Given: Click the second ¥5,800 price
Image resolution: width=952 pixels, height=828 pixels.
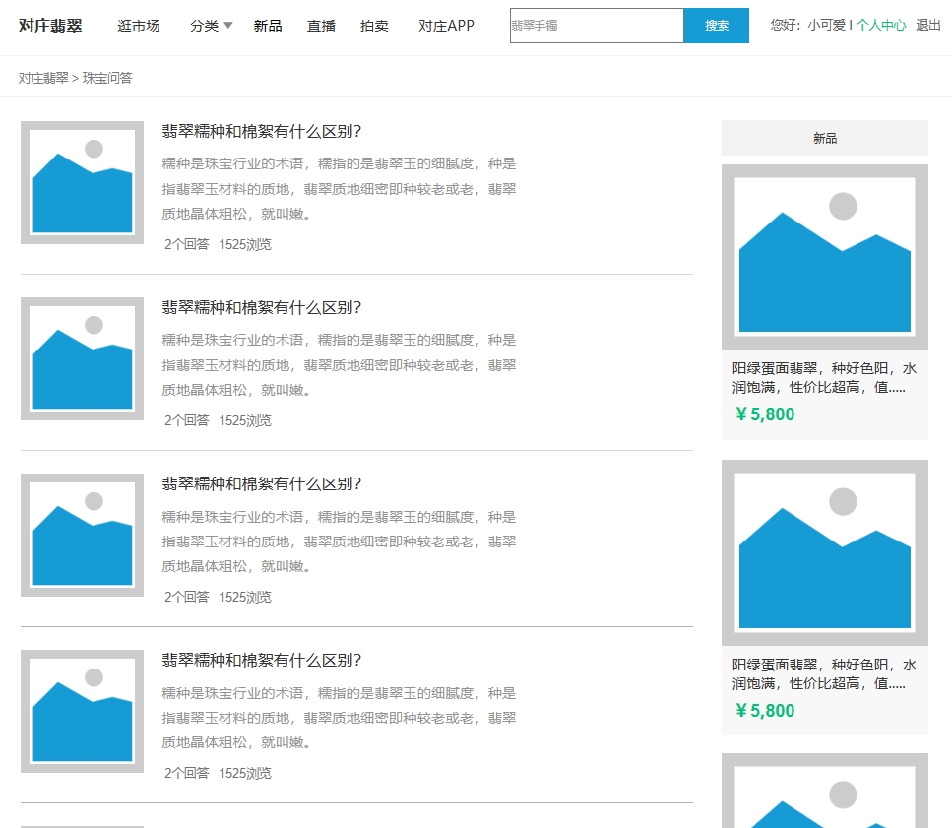Looking at the screenshot, I should tap(765, 711).
